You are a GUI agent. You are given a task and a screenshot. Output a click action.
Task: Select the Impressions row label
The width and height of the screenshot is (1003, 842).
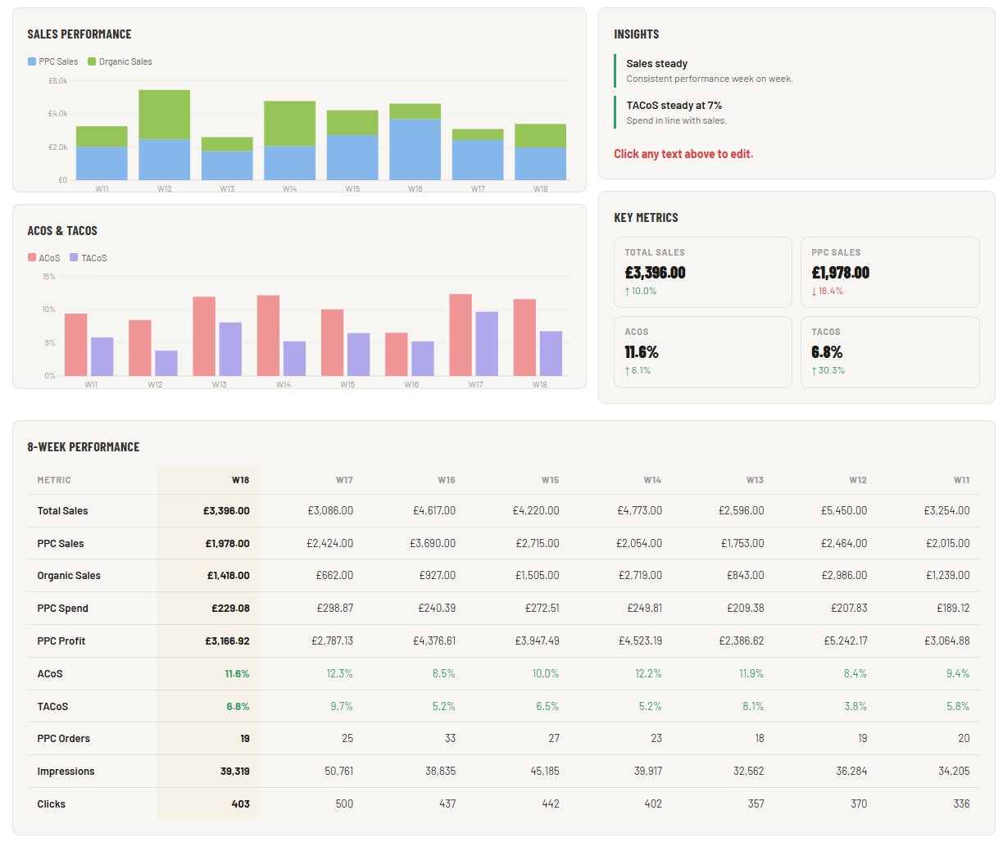66,772
